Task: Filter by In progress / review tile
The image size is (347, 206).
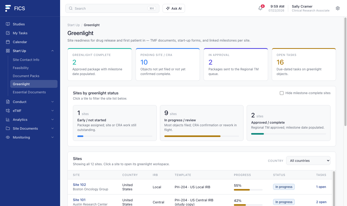Action: pyautogui.click(x=202, y=123)
